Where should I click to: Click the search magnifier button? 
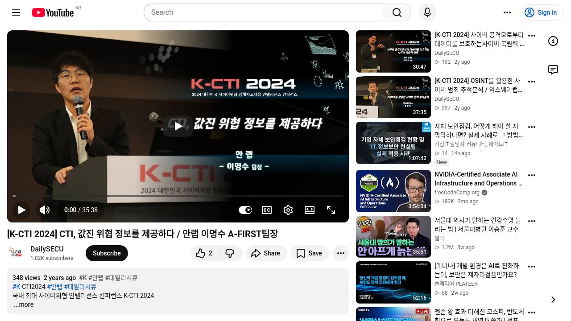397,12
